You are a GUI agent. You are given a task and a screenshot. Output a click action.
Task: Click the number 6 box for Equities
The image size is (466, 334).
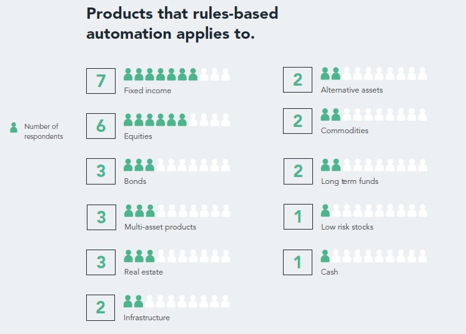pos(101,126)
